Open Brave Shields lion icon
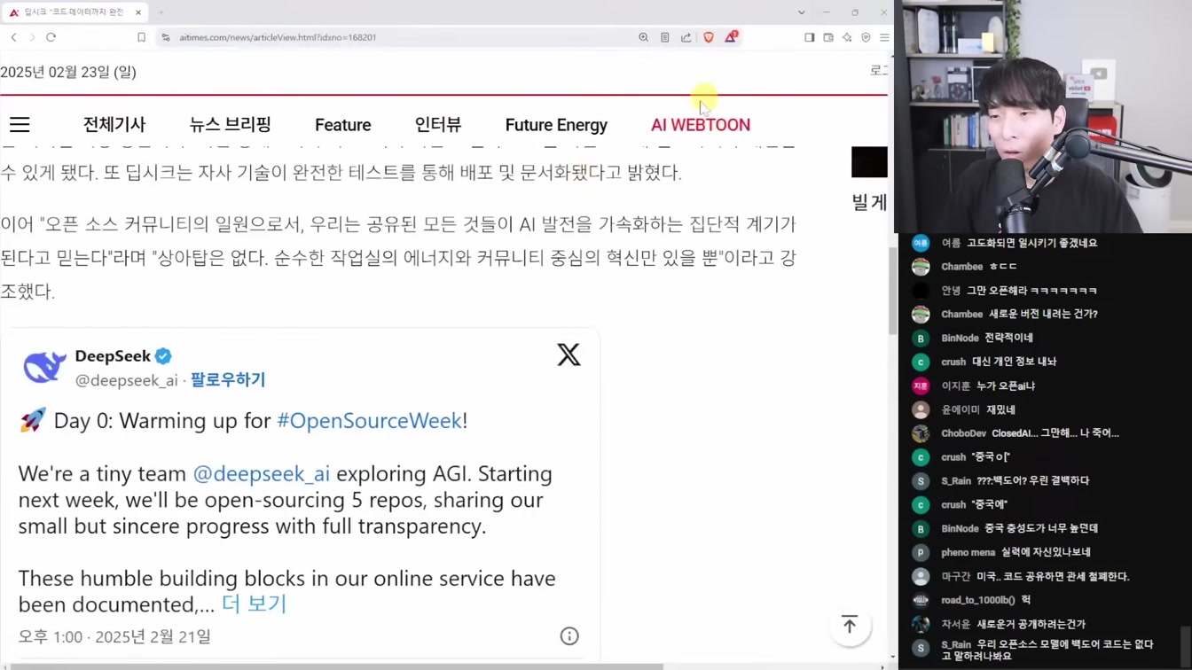The height and width of the screenshot is (670, 1192). (x=709, y=37)
